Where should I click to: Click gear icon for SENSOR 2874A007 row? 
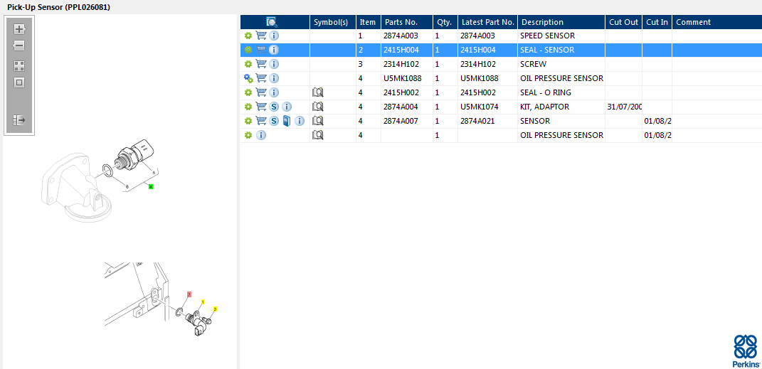tap(248, 120)
